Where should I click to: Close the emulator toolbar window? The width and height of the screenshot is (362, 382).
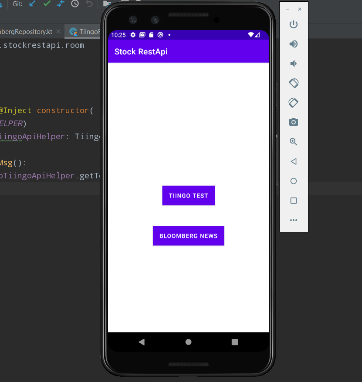tap(300, 9)
